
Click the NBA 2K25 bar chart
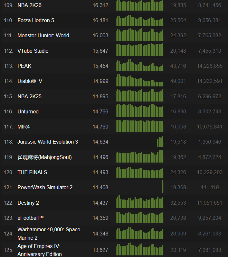pyautogui.click(x=140, y=95)
